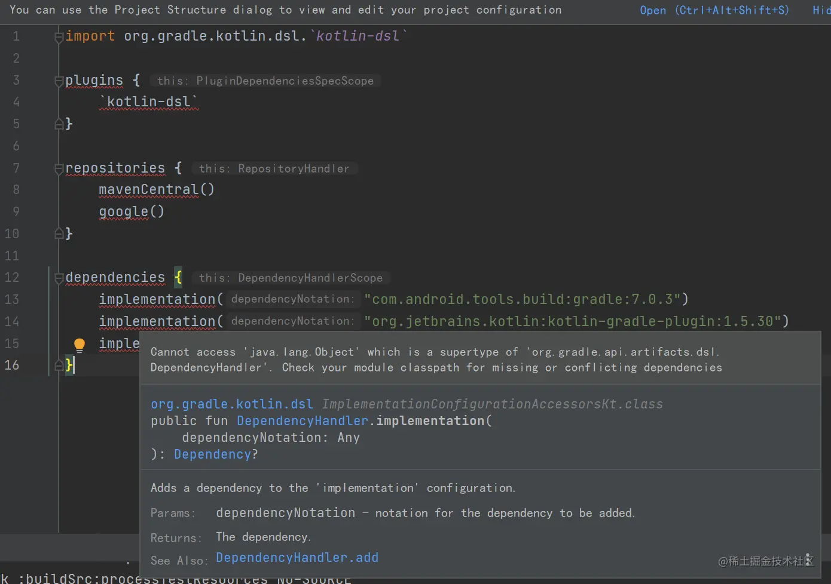Click the truncated 'imple' text on line 15

120,343
